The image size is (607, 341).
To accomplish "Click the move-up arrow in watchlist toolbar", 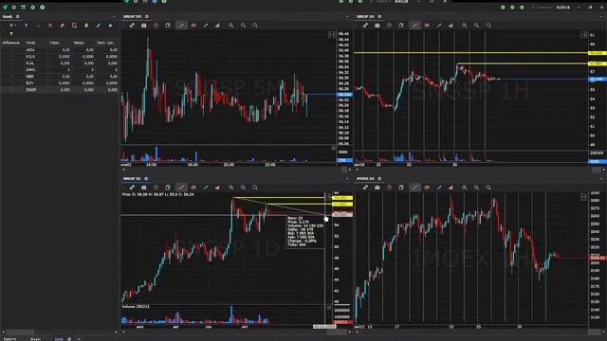I will point(26,26).
